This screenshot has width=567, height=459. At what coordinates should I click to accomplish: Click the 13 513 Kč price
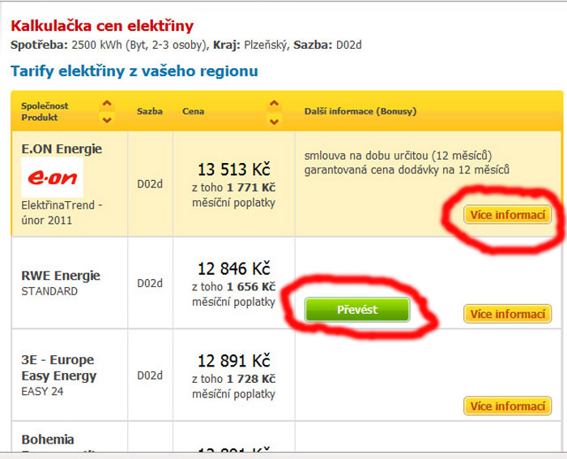pos(233,169)
